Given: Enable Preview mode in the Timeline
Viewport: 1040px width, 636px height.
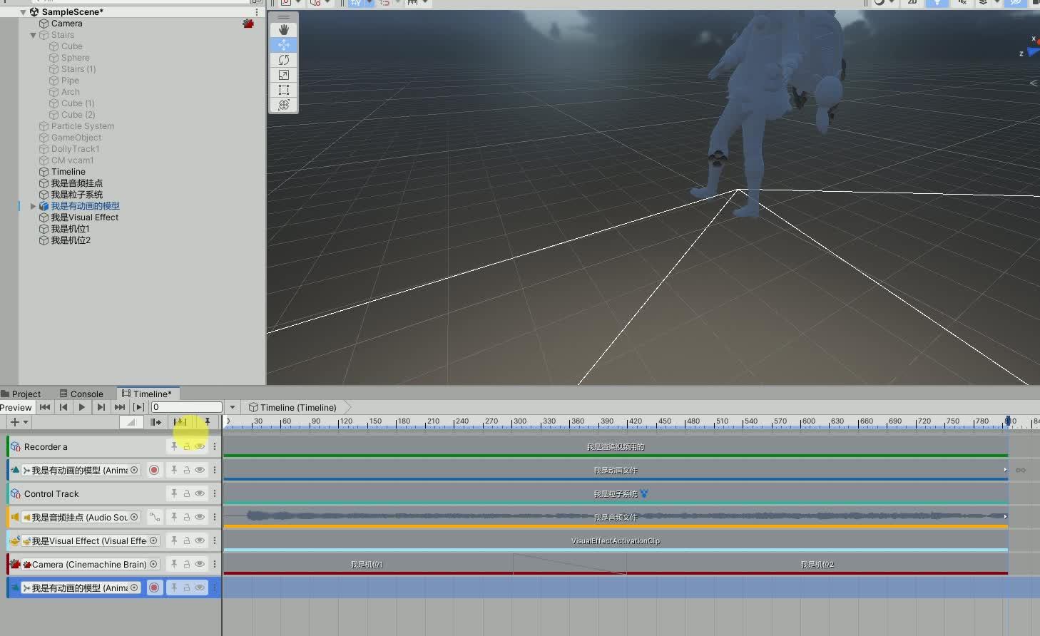Looking at the screenshot, I should point(16,406).
